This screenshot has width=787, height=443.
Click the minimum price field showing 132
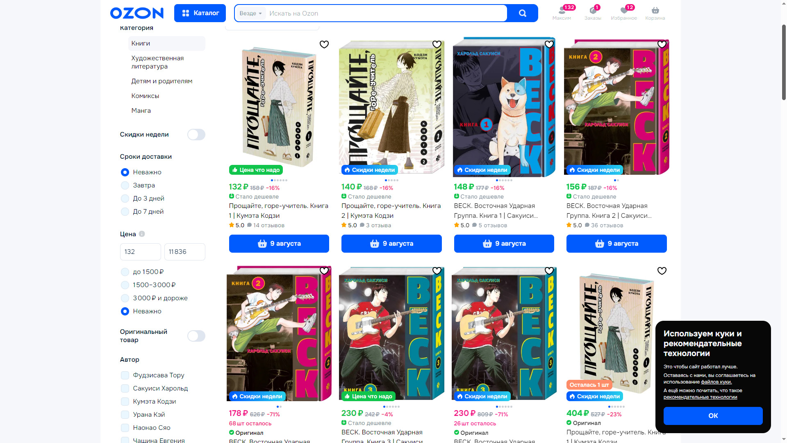tap(140, 252)
